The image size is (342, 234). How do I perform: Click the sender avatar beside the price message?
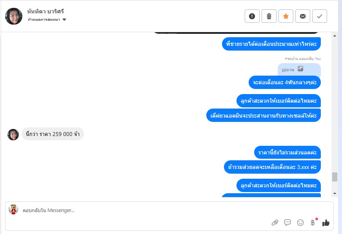point(13,134)
